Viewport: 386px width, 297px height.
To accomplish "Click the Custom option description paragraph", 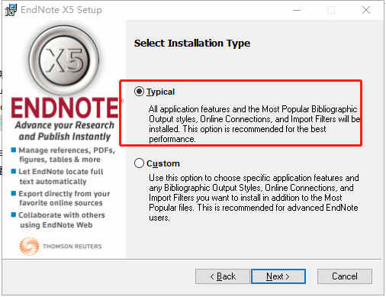I will (x=254, y=198).
